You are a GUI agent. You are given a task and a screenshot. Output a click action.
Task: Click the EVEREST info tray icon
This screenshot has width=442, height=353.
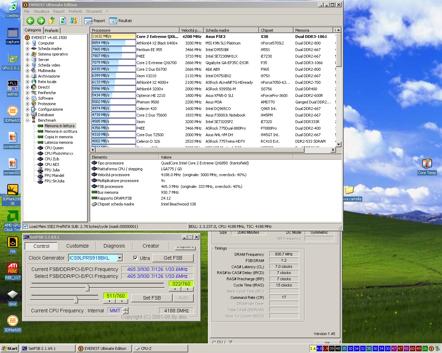431,349
